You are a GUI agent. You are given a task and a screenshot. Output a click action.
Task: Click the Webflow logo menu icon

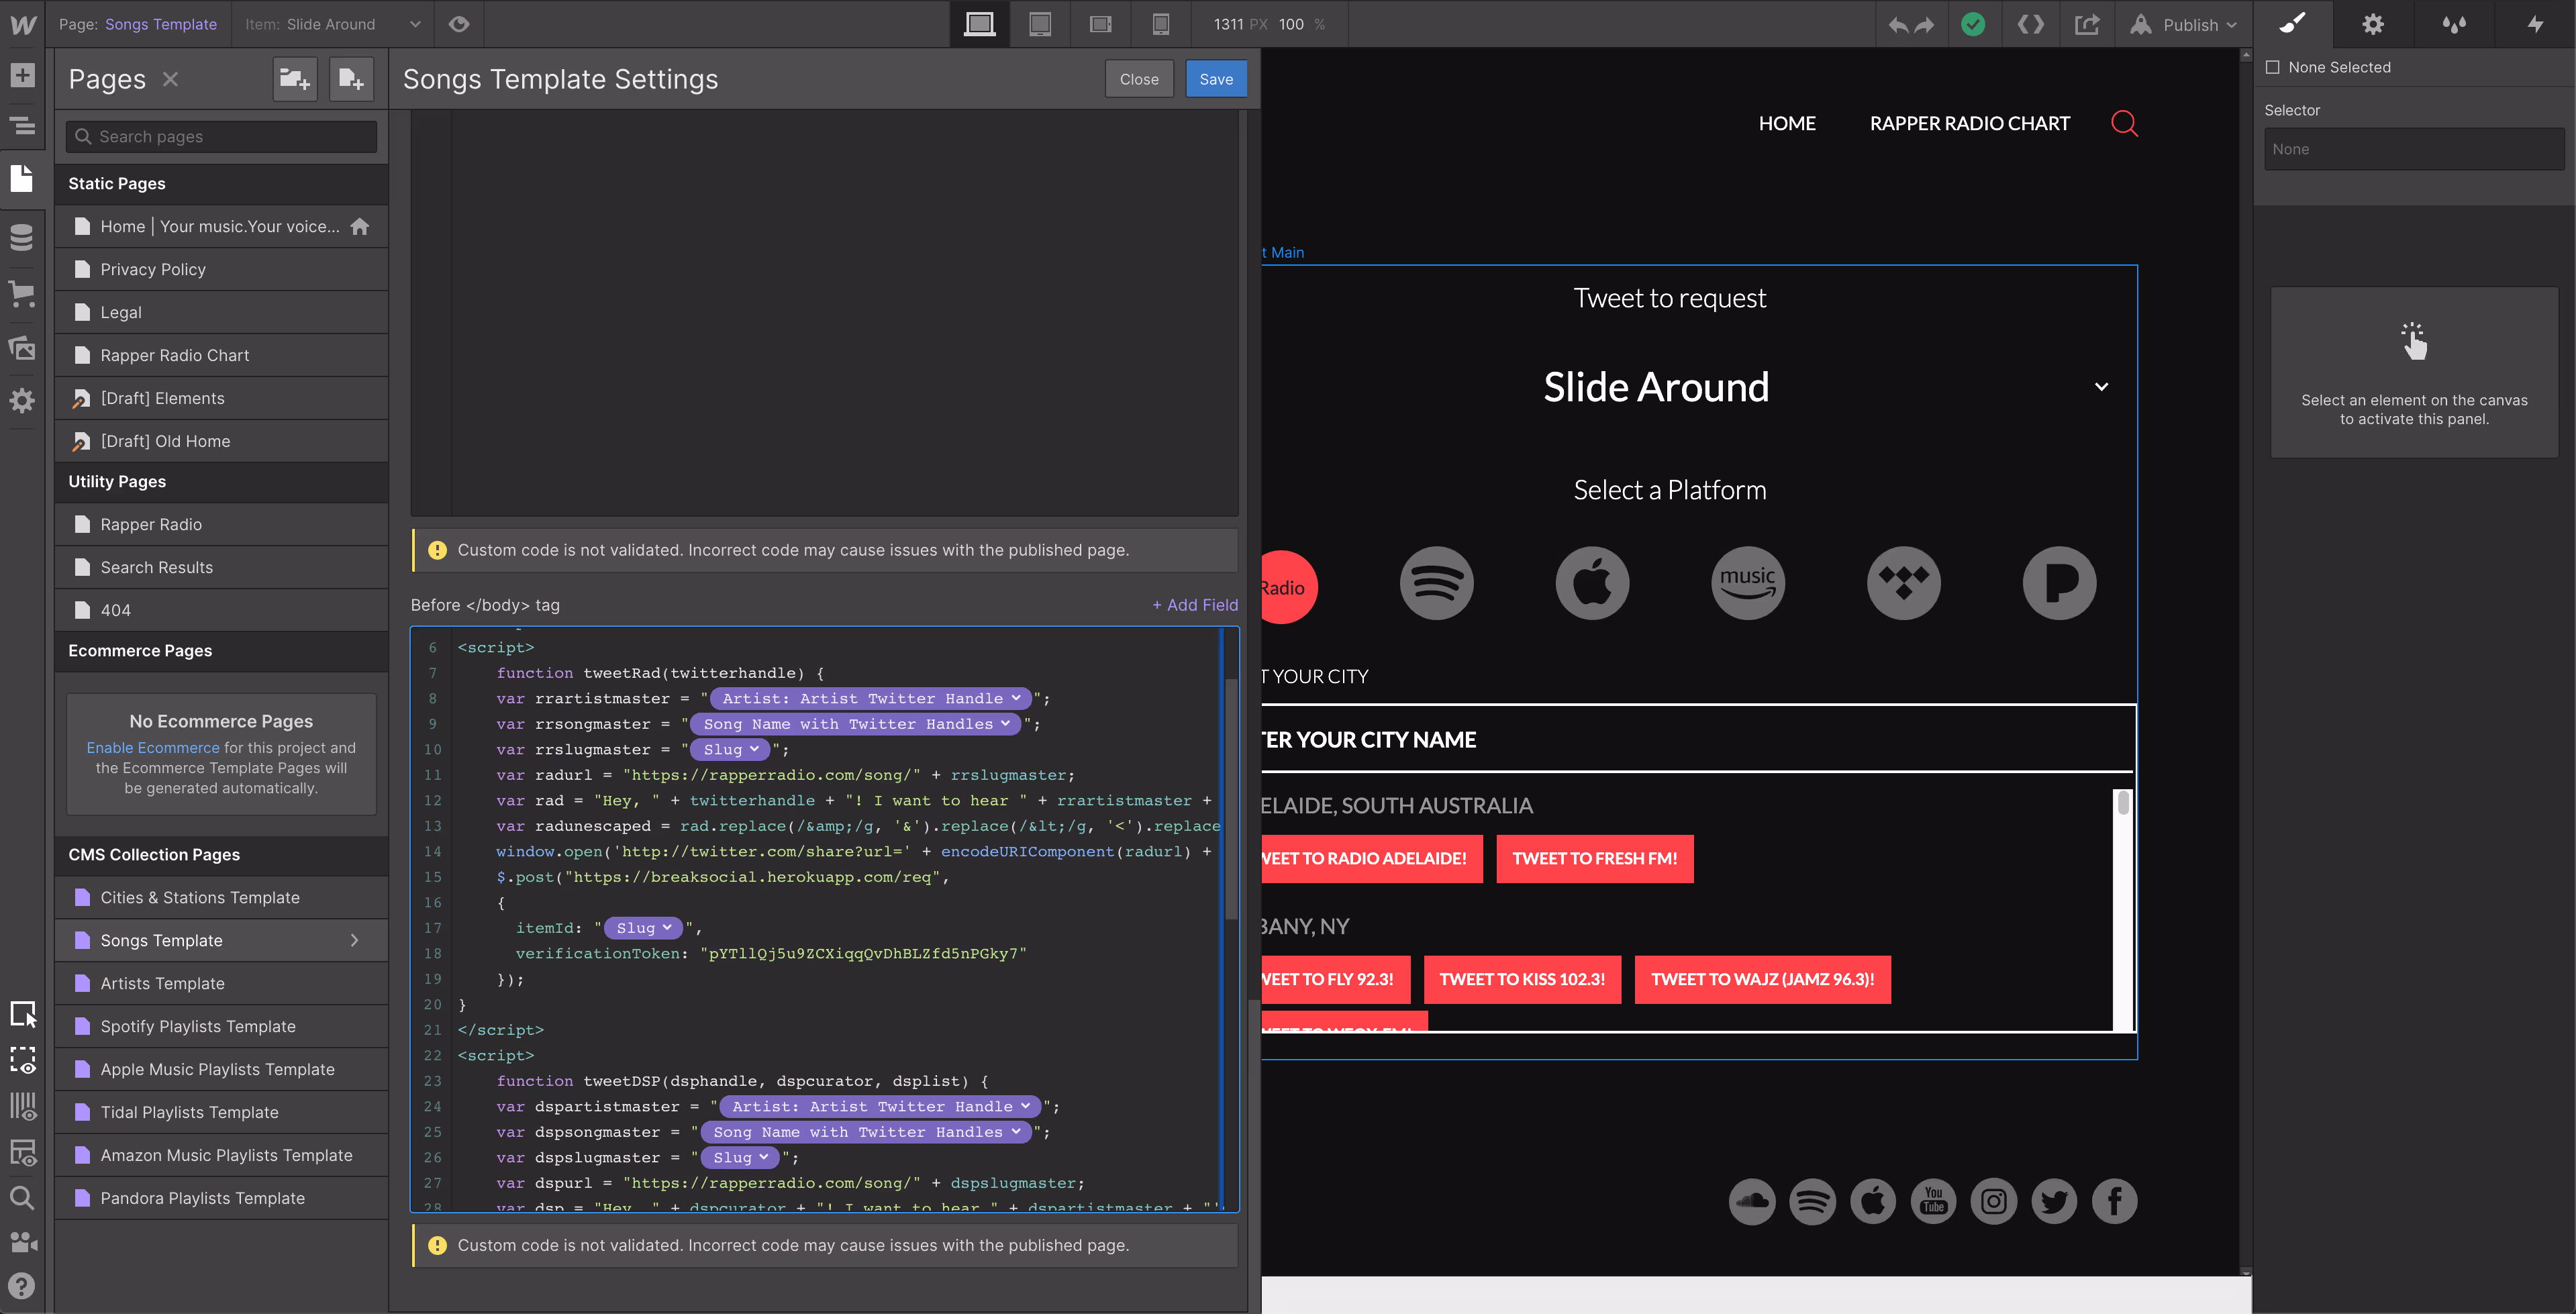pyautogui.click(x=22, y=24)
